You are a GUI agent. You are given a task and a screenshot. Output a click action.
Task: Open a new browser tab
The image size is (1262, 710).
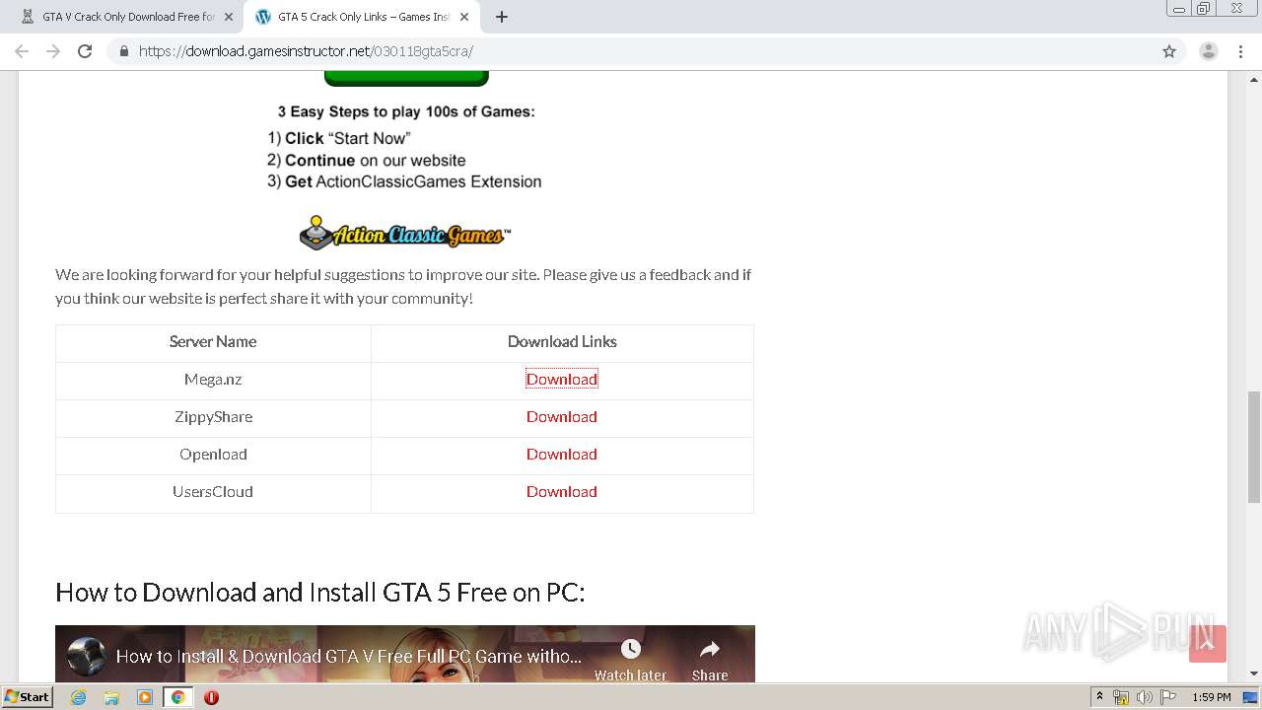click(x=502, y=17)
